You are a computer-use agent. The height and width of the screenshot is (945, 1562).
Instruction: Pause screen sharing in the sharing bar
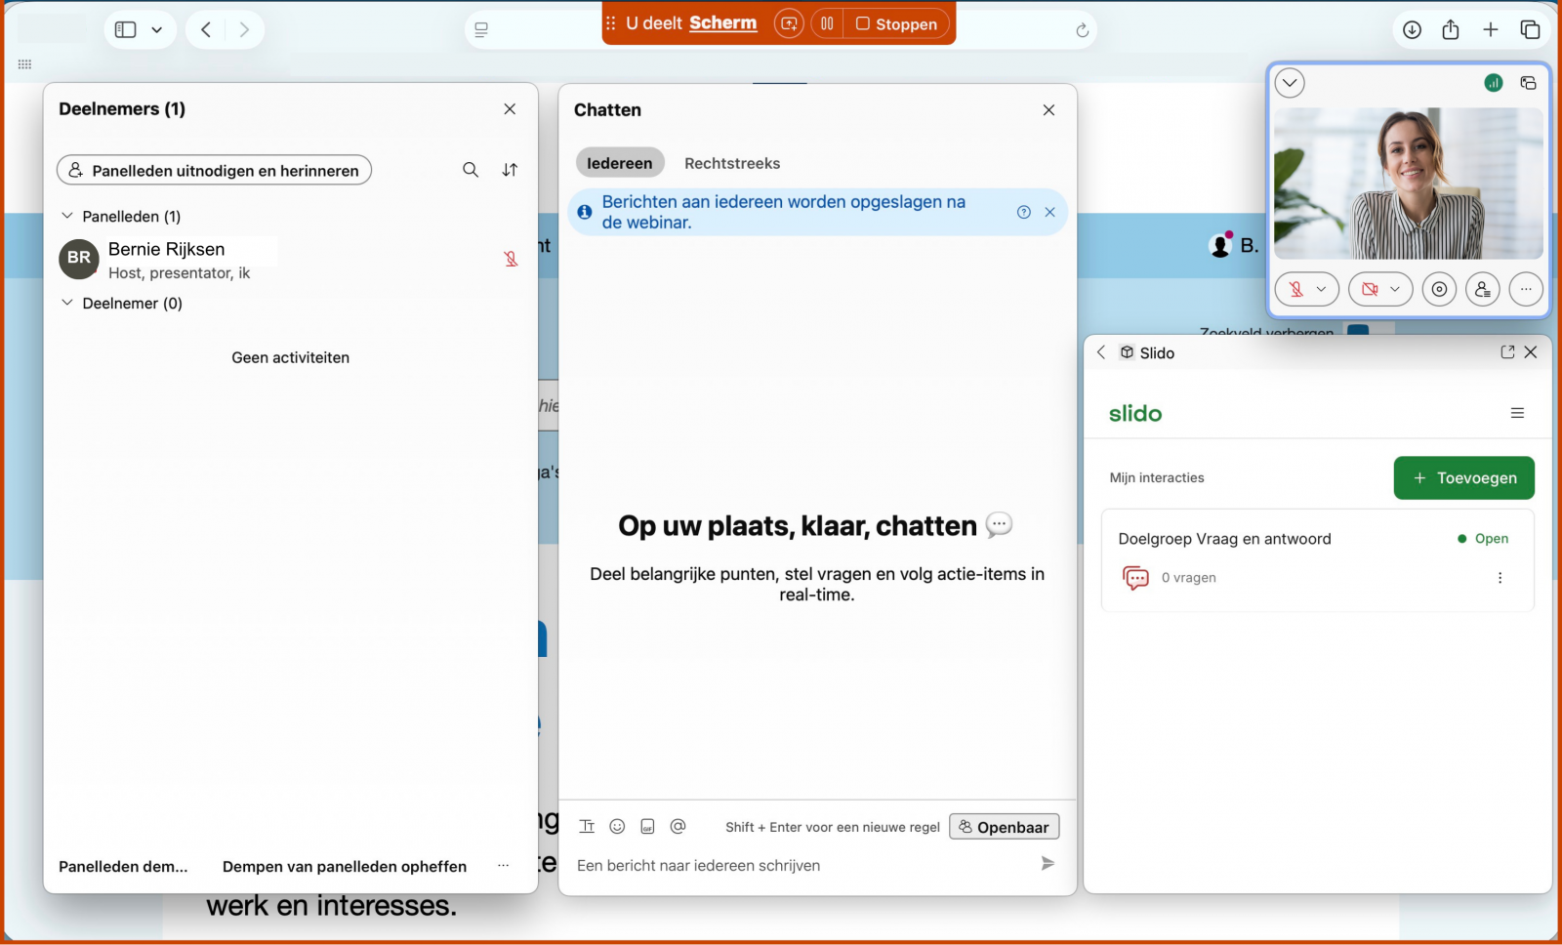(827, 23)
